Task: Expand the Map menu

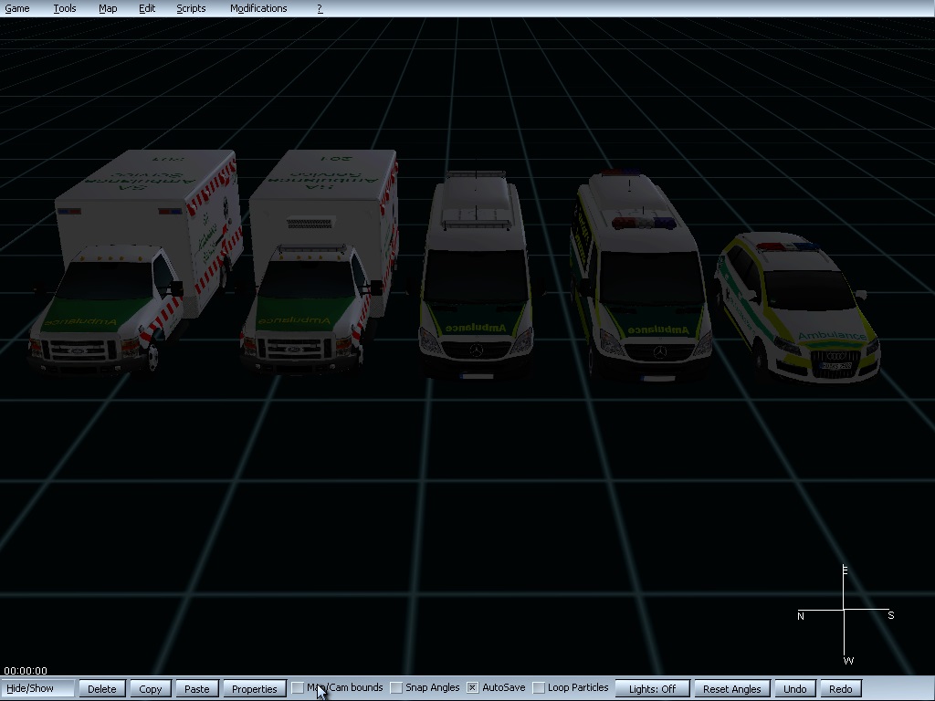Action: tap(108, 8)
